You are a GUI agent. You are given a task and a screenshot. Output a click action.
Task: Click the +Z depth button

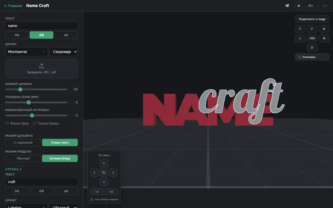[x=111, y=192]
